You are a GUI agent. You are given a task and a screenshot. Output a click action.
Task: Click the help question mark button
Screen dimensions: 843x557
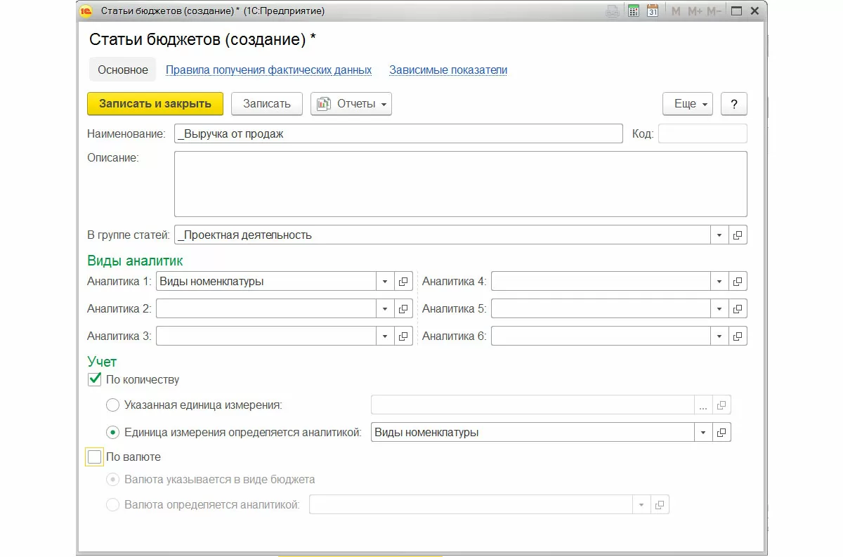point(734,104)
